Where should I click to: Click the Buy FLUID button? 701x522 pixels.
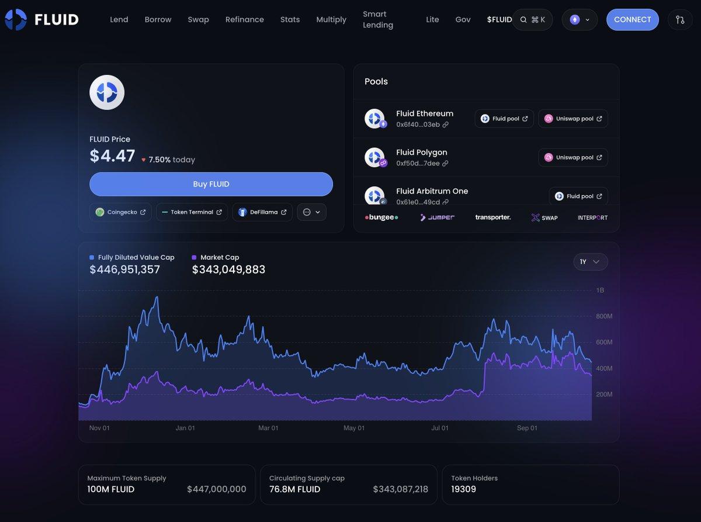point(211,184)
